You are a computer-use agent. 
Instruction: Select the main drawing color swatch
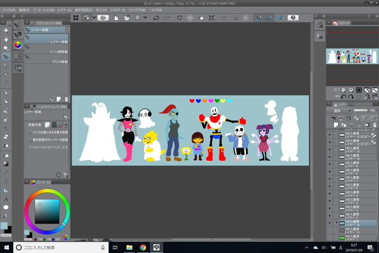pyautogui.click(x=4, y=226)
